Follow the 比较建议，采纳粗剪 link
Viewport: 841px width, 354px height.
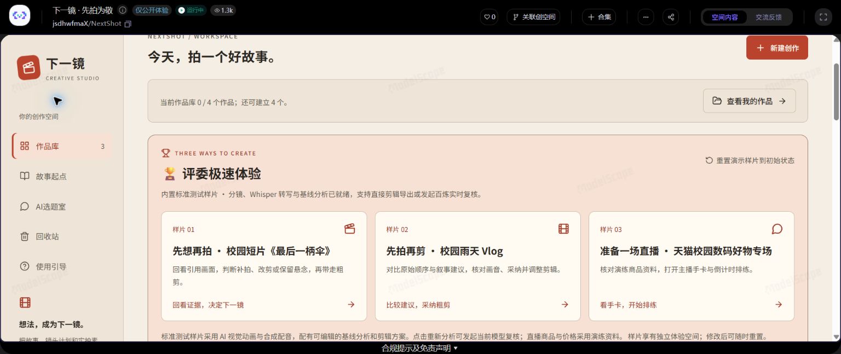418,305
